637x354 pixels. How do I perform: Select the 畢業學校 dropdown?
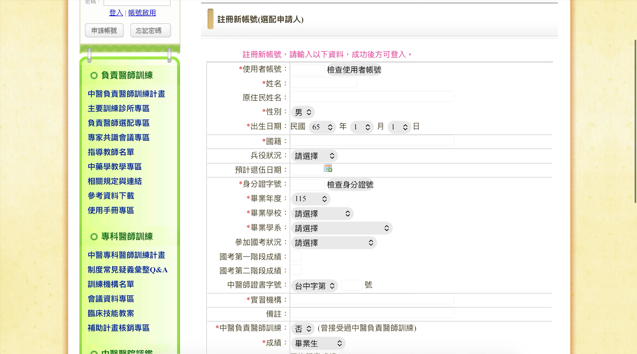pyautogui.click(x=322, y=214)
